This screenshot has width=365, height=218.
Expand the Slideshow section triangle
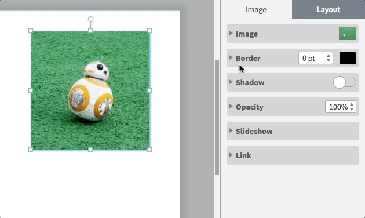tap(231, 130)
